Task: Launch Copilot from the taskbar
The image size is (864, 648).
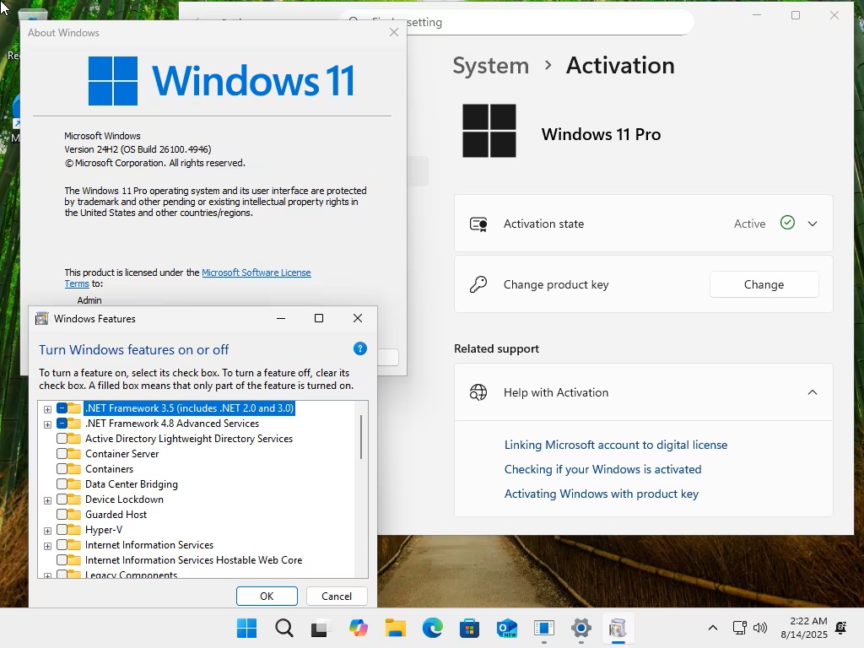Action: click(358, 628)
